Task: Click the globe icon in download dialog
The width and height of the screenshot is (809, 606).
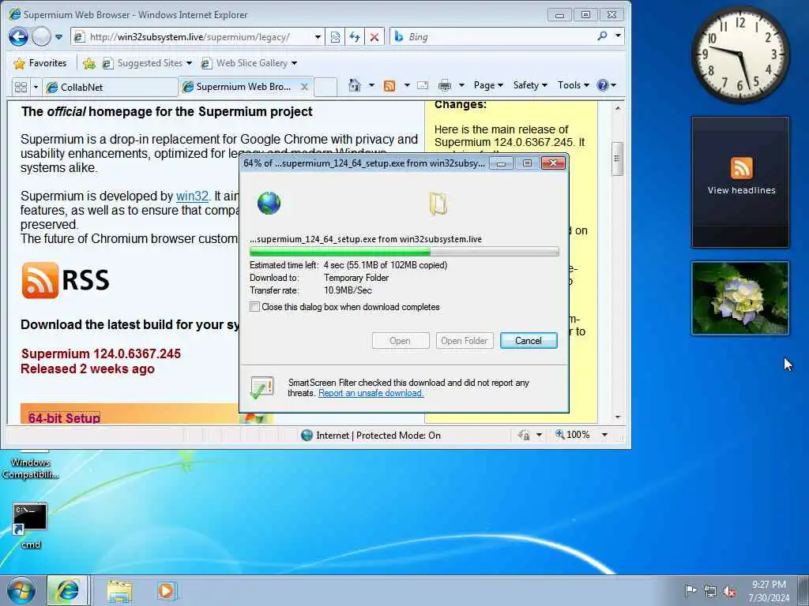Action: (x=269, y=203)
